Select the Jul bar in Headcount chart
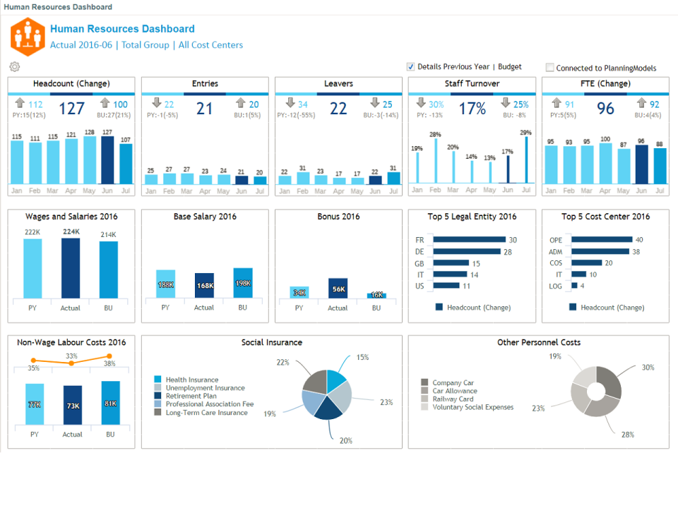Image resolution: width=678 pixels, height=508 pixels. [x=126, y=164]
